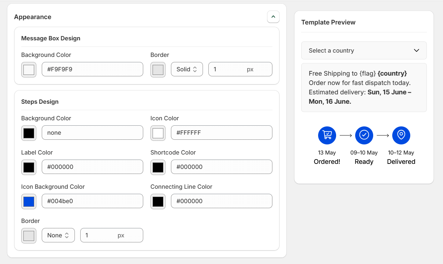Click the blue checkmark Ready icon

(x=364, y=135)
